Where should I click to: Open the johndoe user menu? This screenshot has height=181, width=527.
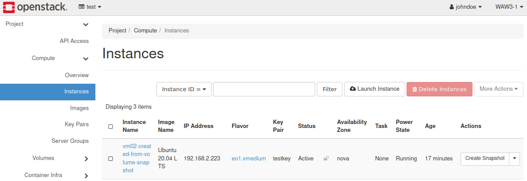tap(465, 7)
